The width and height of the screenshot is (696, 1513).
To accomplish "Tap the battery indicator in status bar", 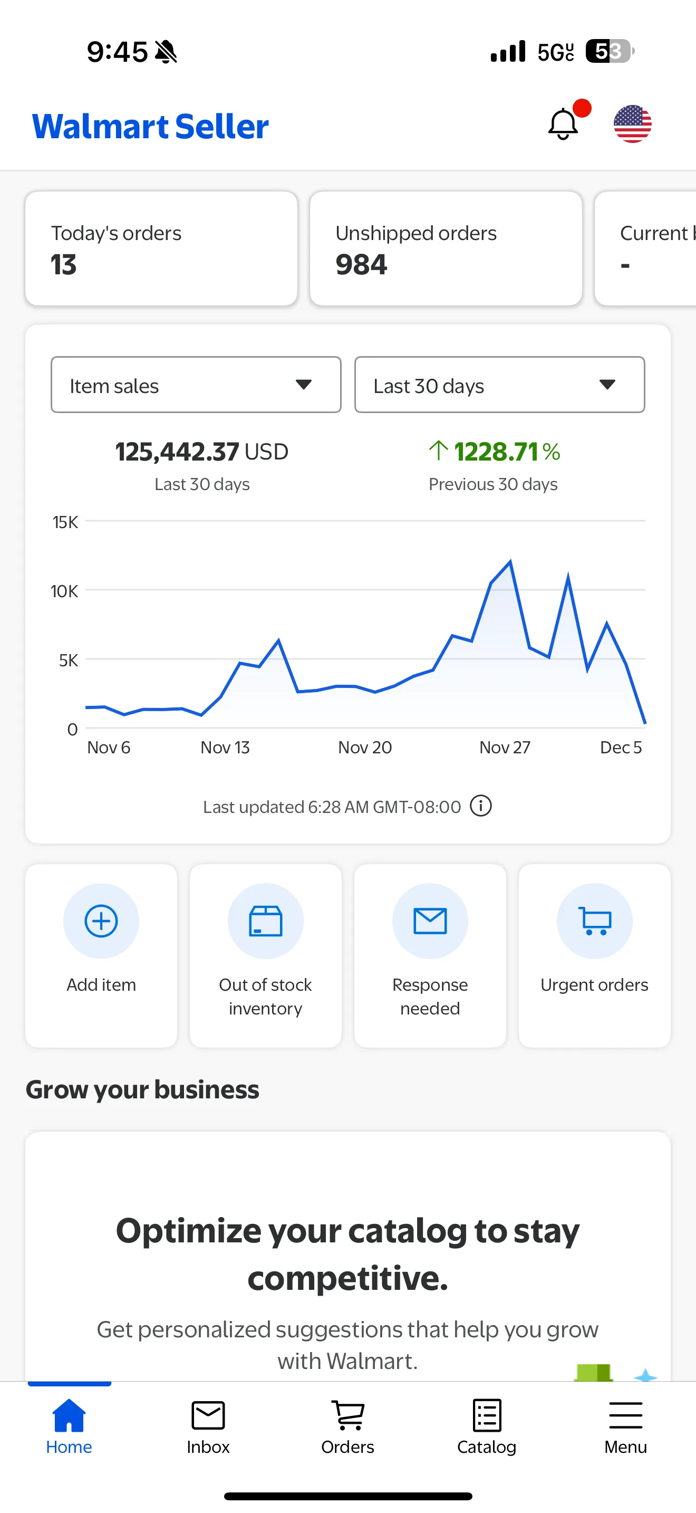I will tap(610, 51).
